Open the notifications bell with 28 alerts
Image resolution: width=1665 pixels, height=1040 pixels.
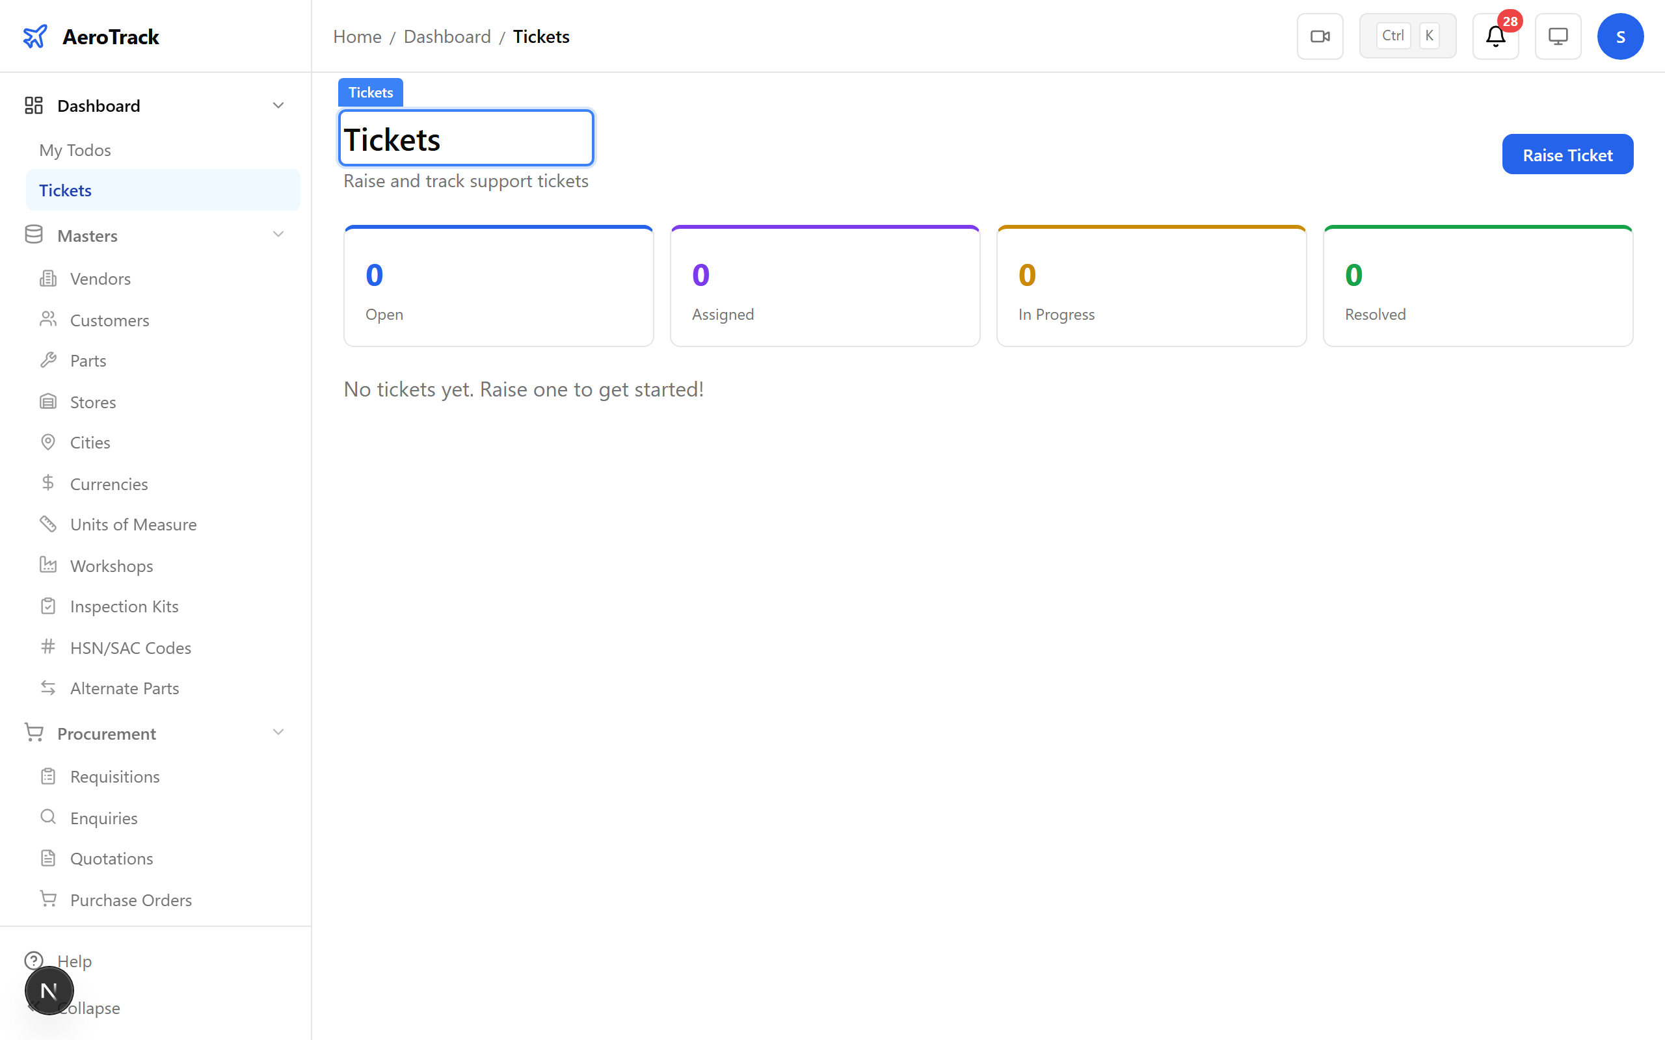click(x=1495, y=36)
